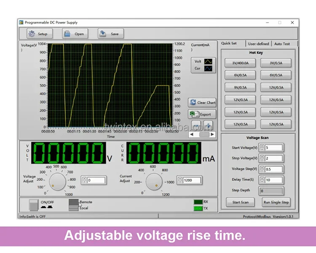Click chart scrollbar right arrow
316x253 pixels.
click(x=212, y=135)
